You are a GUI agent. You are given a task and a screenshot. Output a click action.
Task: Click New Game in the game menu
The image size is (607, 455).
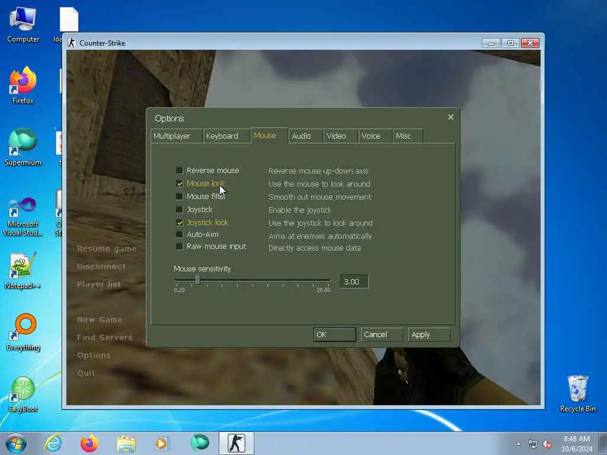(x=100, y=319)
